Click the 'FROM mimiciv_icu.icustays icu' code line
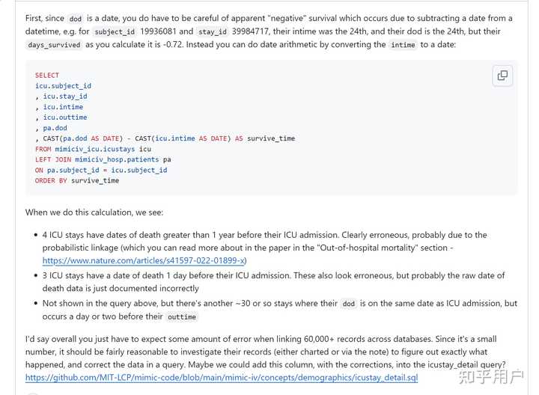This screenshot has width=539, height=395. click(93, 149)
